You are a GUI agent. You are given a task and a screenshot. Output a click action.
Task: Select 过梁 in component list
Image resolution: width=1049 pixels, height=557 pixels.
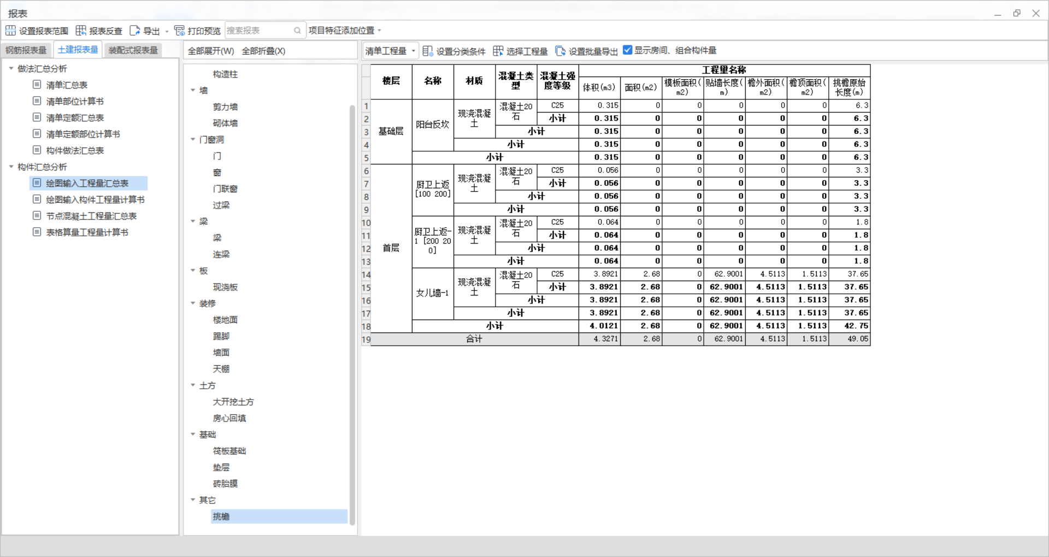tap(221, 205)
